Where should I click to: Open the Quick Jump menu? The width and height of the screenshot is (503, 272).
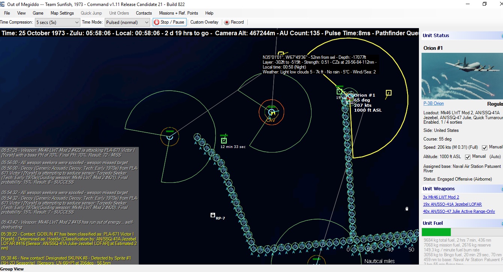pyautogui.click(x=91, y=13)
